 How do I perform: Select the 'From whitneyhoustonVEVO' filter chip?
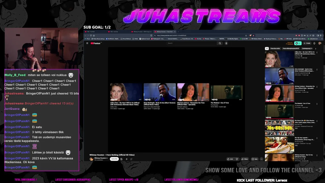(291, 48)
